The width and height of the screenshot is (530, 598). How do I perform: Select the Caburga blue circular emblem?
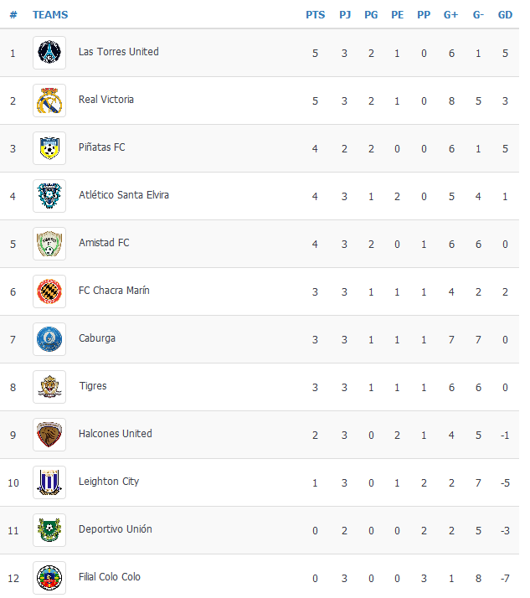(49, 339)
